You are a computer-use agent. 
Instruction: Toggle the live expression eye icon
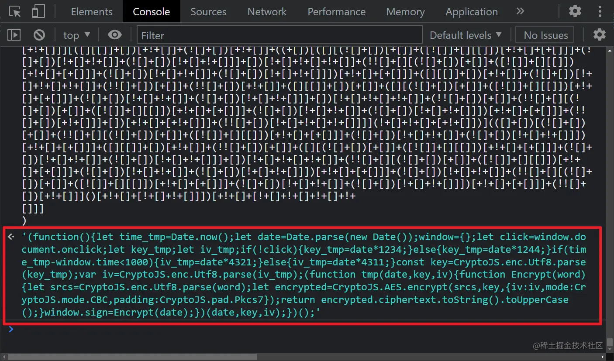click(x=115, y=35)
